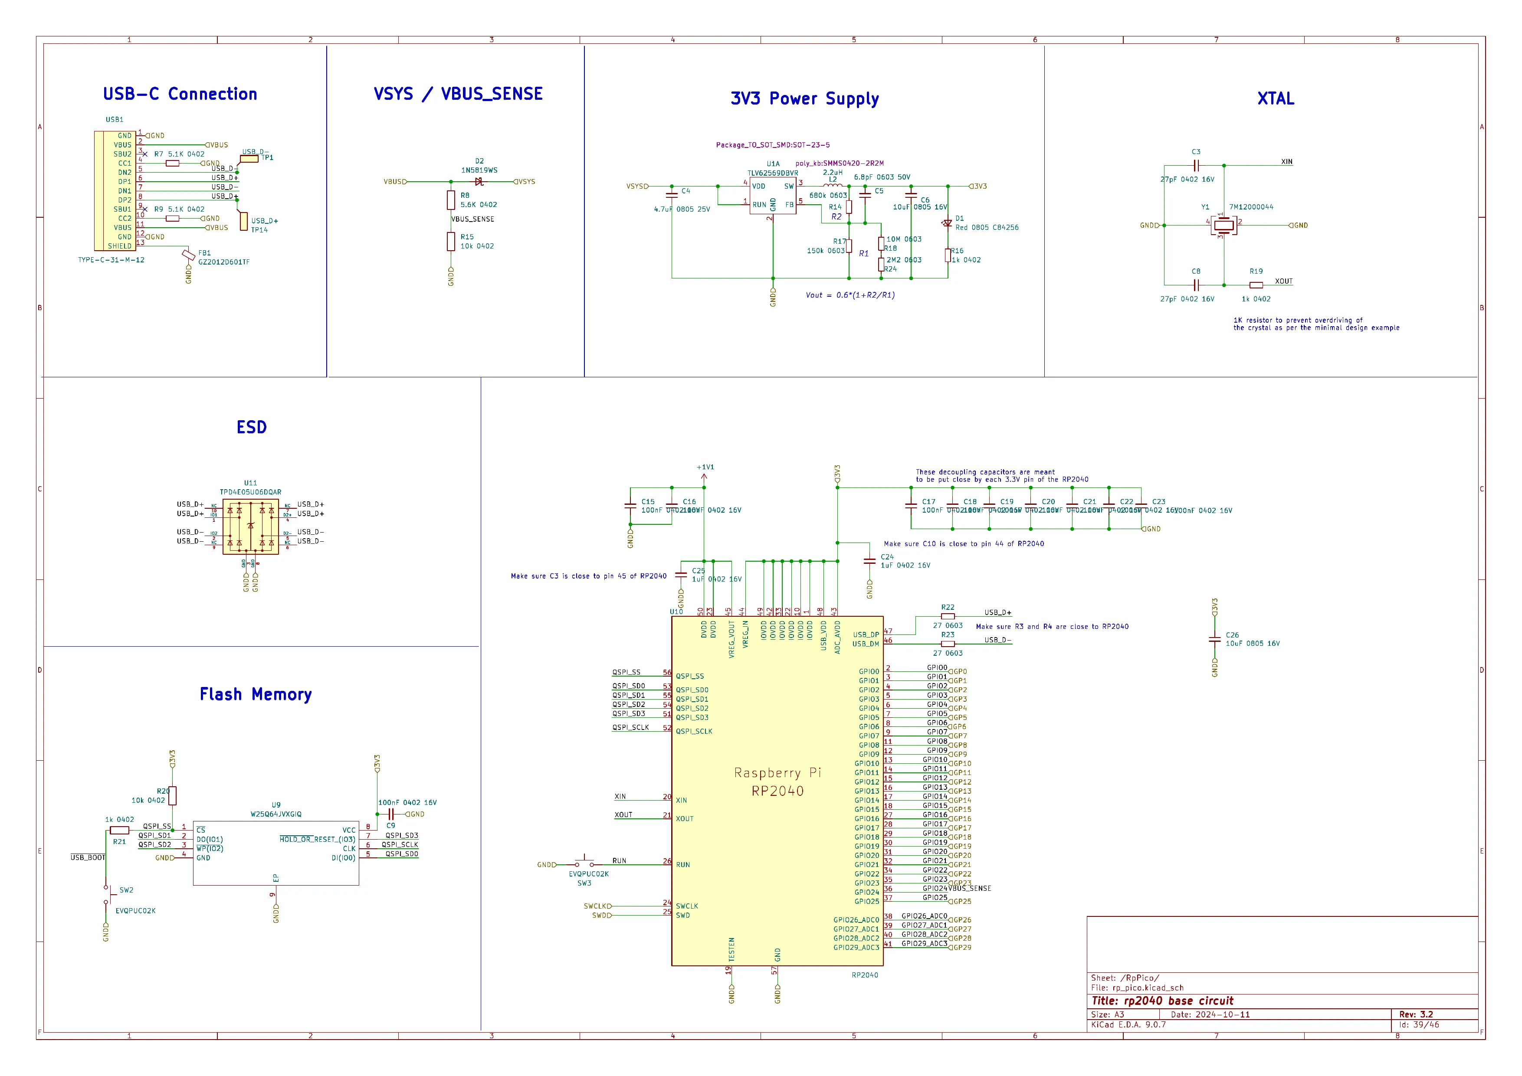Click the "Red 0805 C84256" LED value
This screenshot has width=1522, height=1076.
[x=987, y=228]
